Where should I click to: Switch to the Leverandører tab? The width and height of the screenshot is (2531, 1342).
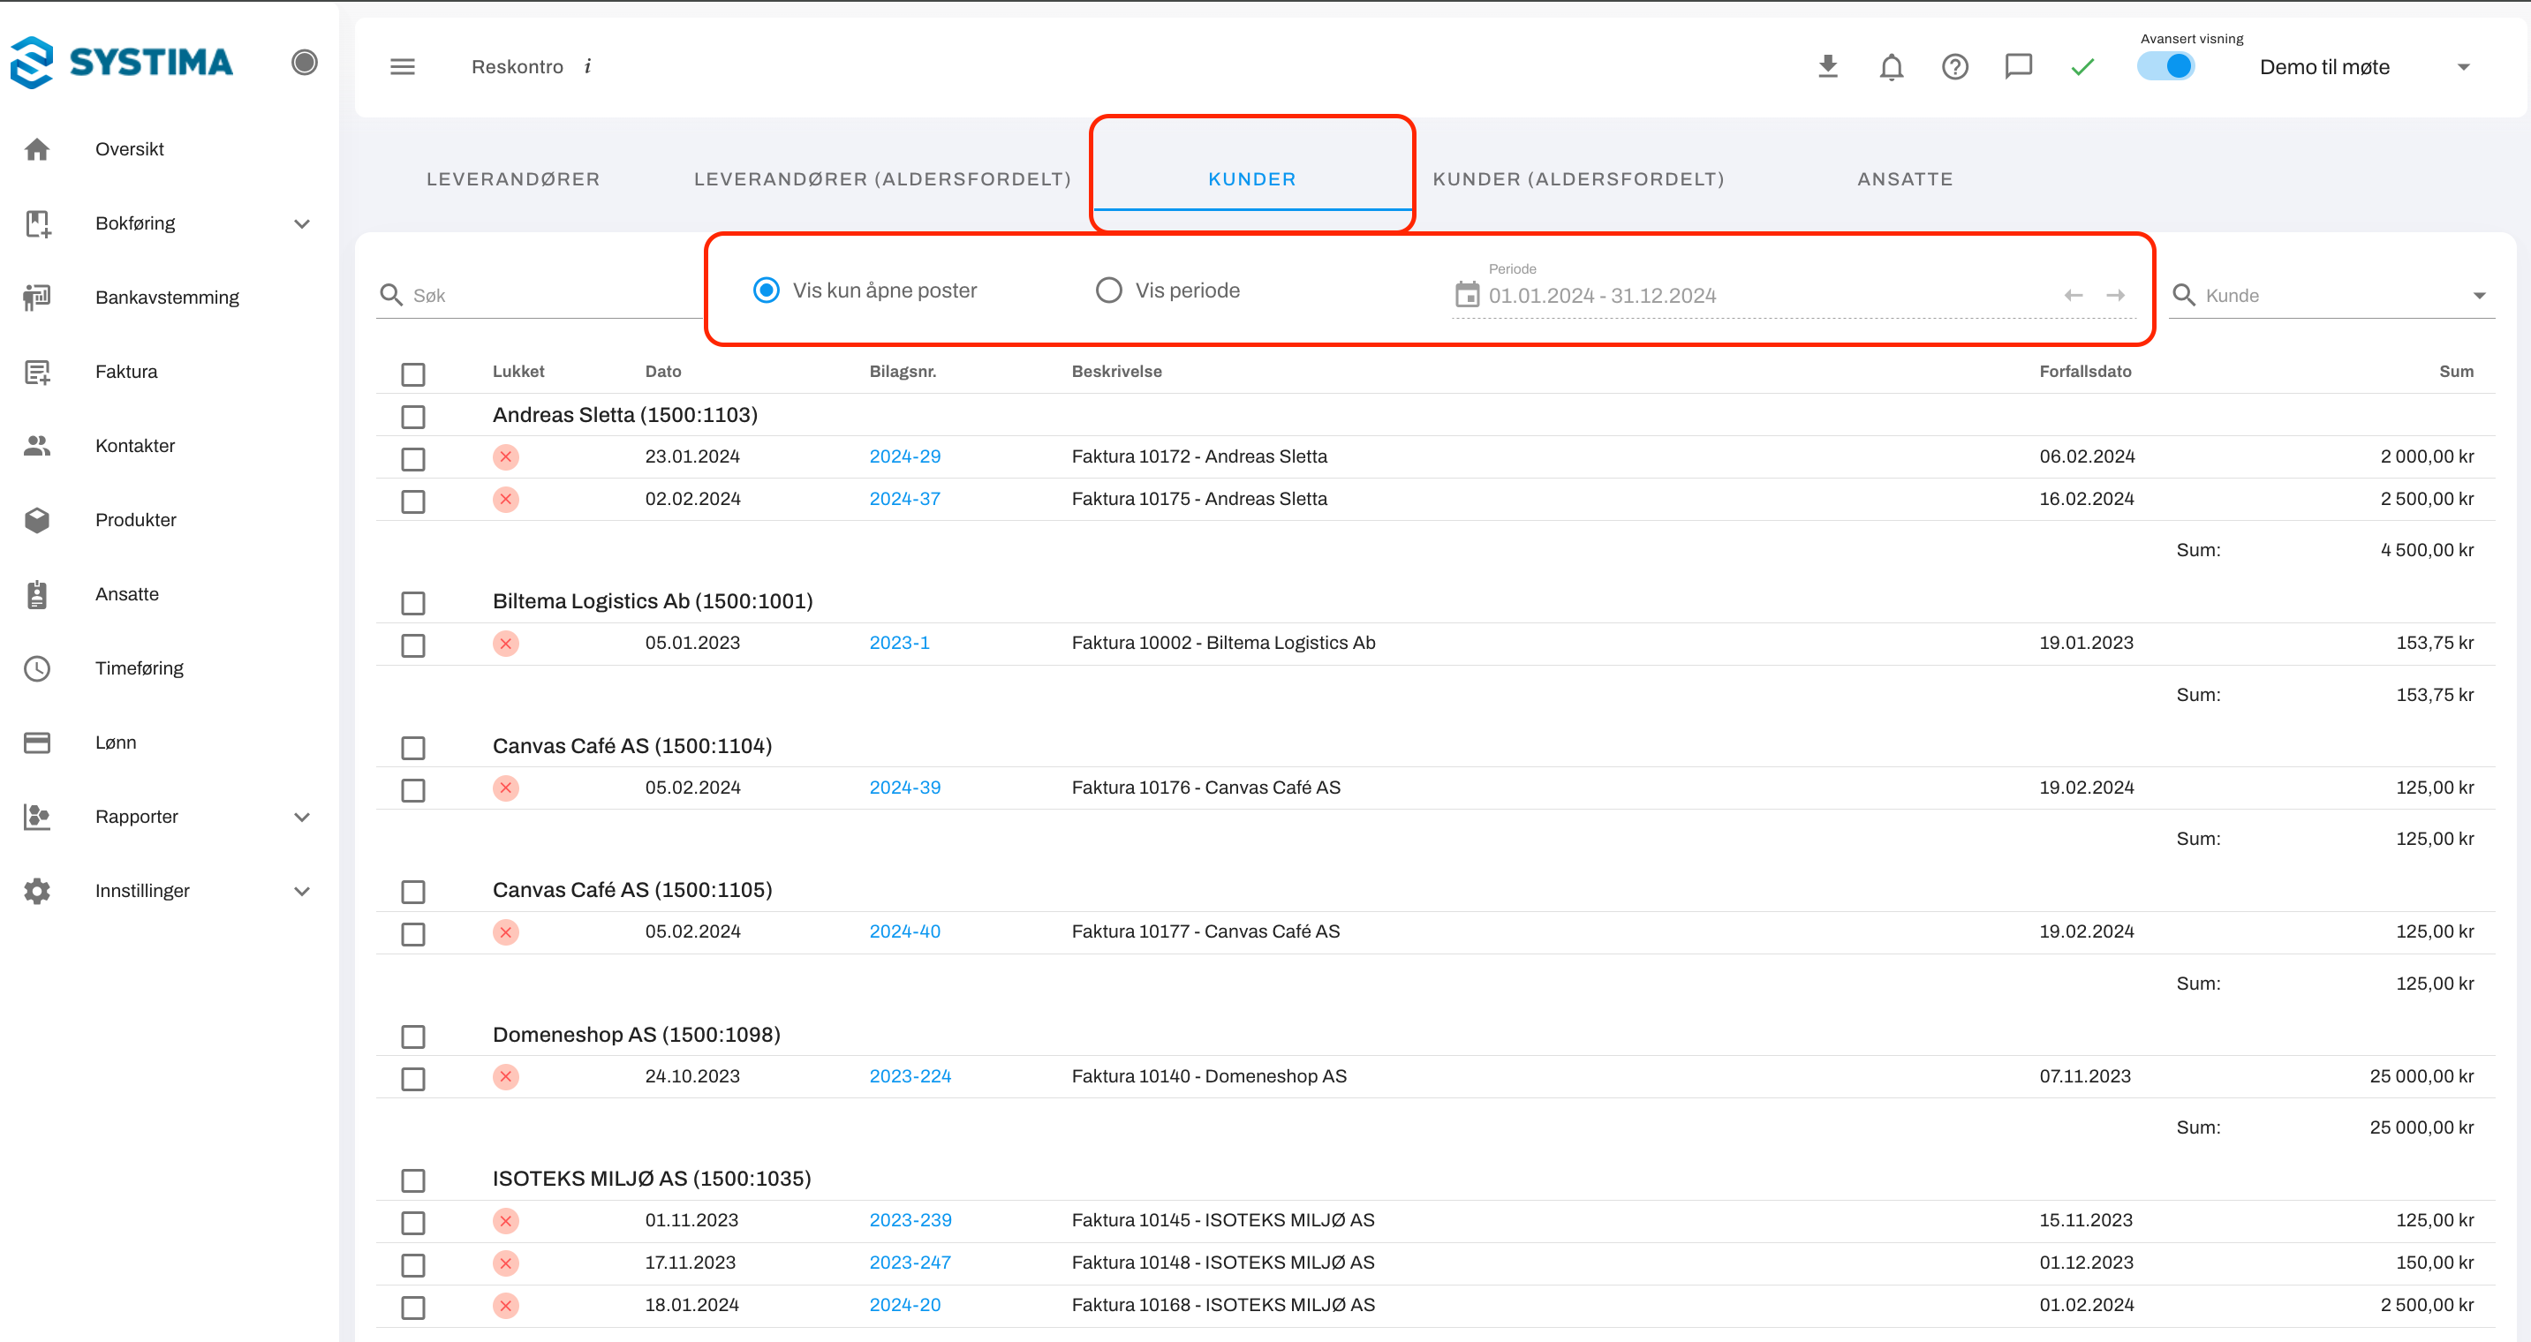[513, 179]
